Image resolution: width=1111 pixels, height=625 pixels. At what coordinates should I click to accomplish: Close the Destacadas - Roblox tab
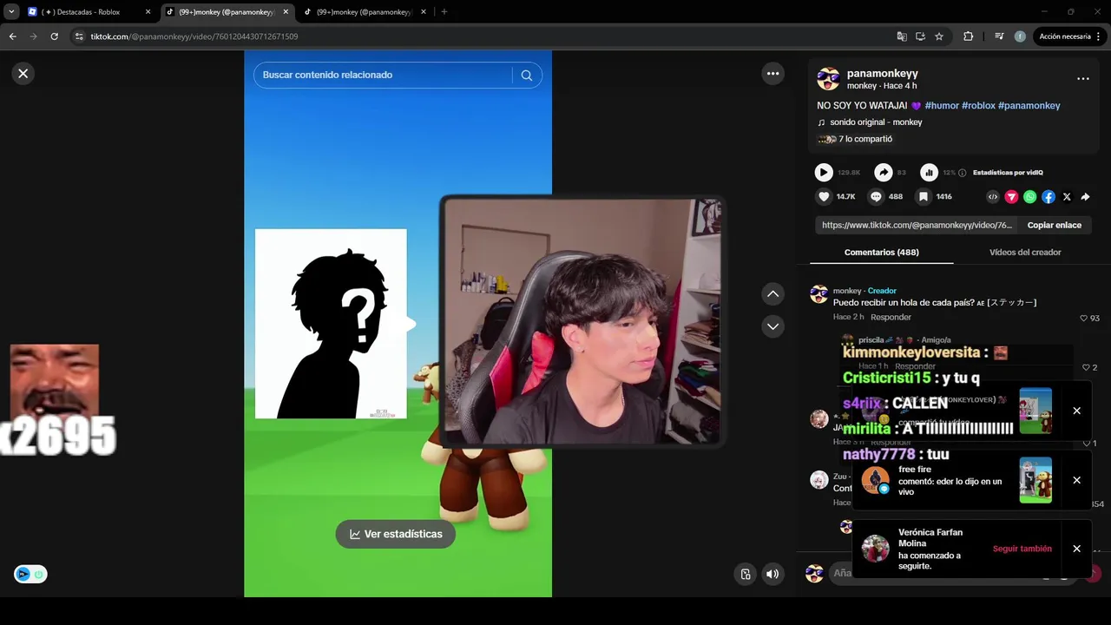point(148,12)
